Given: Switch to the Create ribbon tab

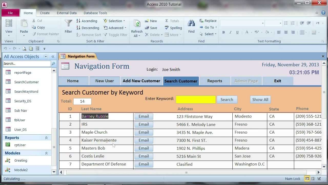Looking at the screenshot, I should pyautogui.click(x=45, y=13).
